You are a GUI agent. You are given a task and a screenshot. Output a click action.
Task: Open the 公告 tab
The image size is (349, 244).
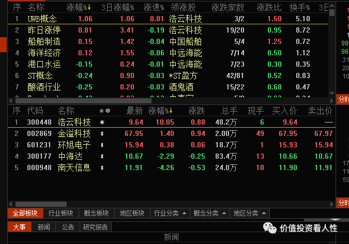(x=68, y=227)
